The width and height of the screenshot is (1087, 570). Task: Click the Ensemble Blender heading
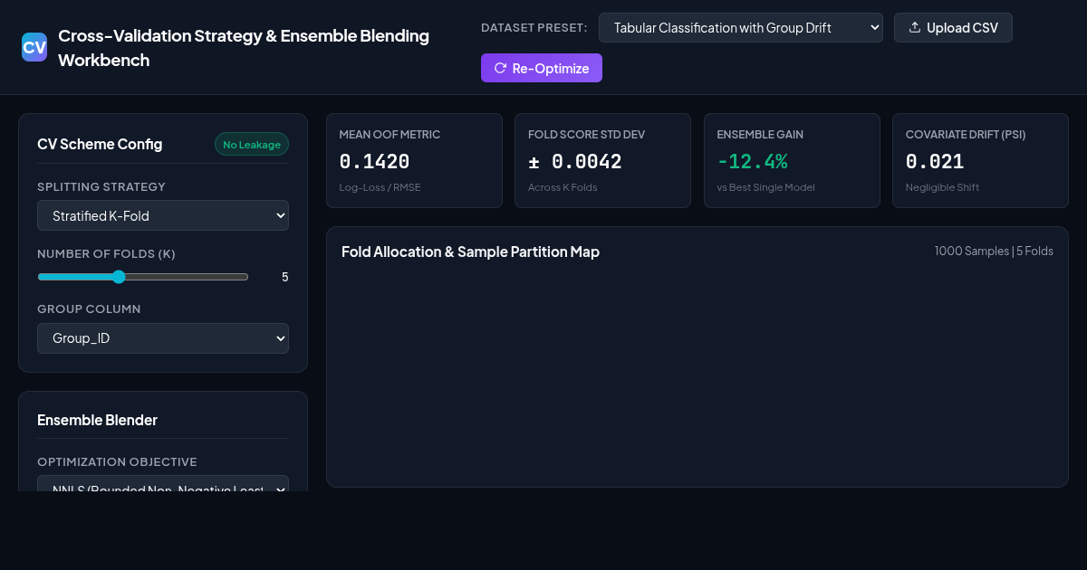(x=97, y=420)
